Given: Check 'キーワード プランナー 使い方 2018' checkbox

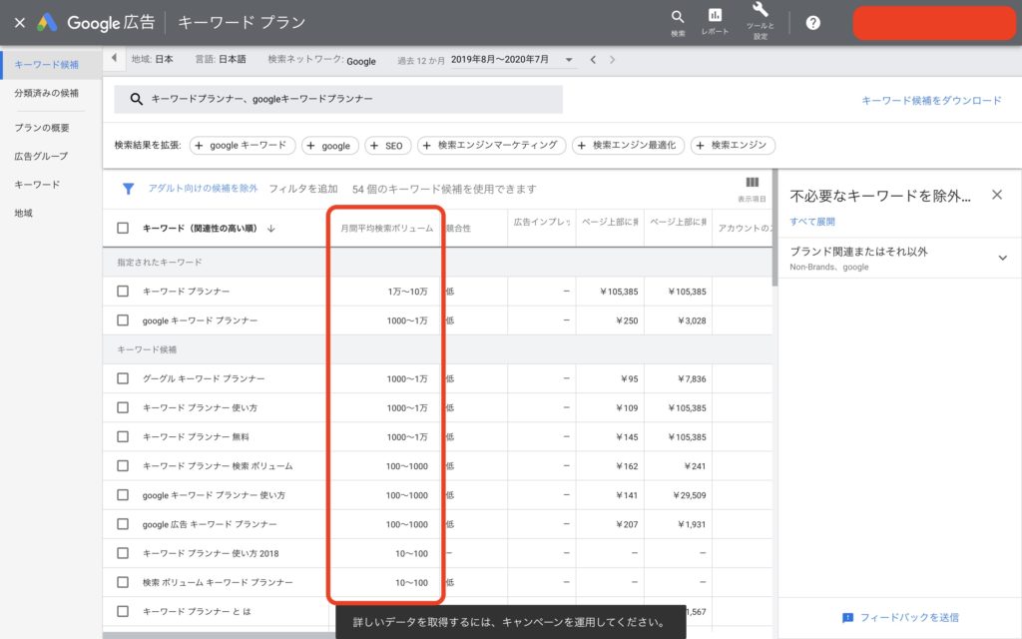Looking at the screenshot, I should (x=123, y=553).
